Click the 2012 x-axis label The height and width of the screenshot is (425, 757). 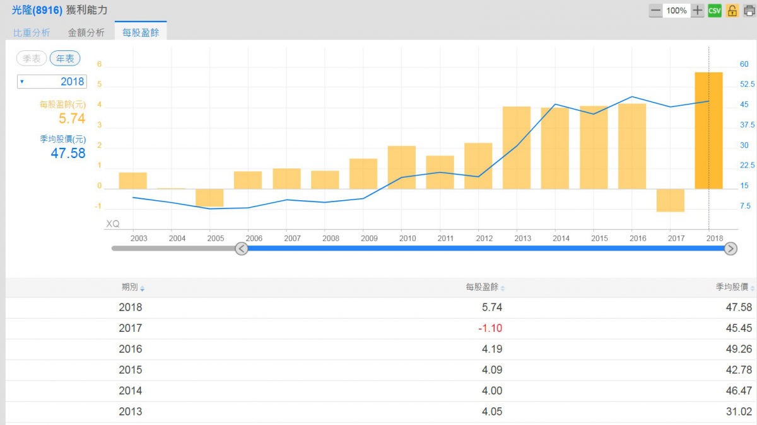[484, 239]
